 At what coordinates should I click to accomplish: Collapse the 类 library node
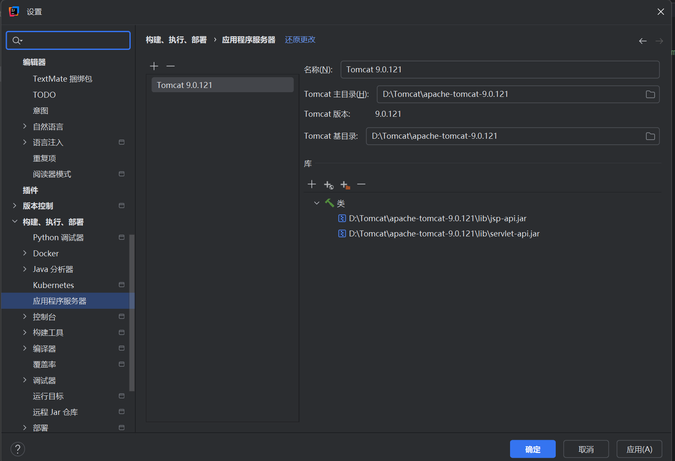tap(316, 203)
